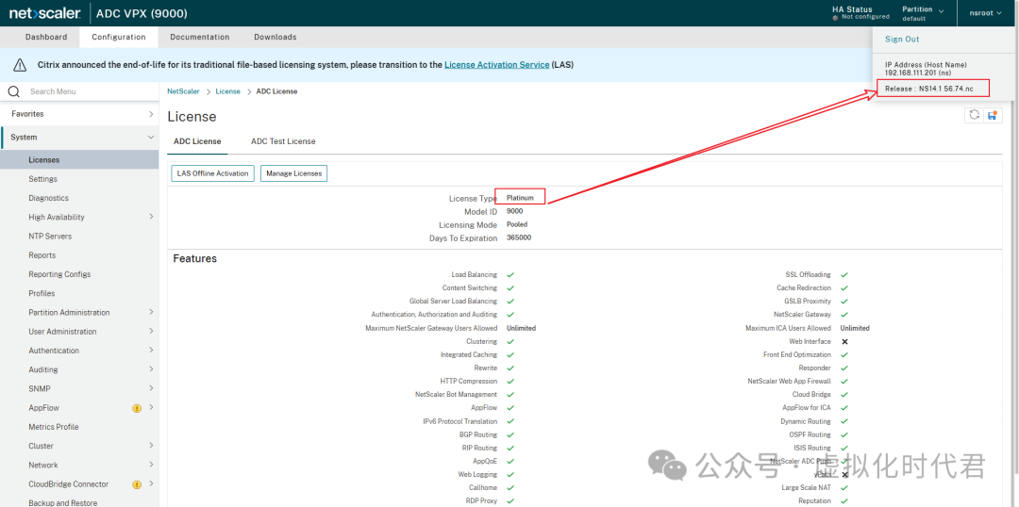Open the Downloads tab
1019x507 pixels.
pyautogui.click(x=275, y=37)
